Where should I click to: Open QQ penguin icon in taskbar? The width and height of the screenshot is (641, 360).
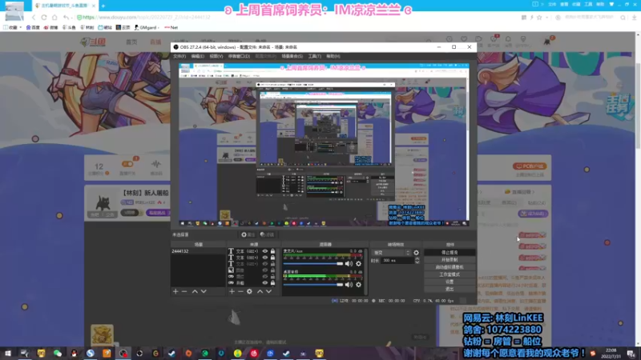(x=74, y=353)
